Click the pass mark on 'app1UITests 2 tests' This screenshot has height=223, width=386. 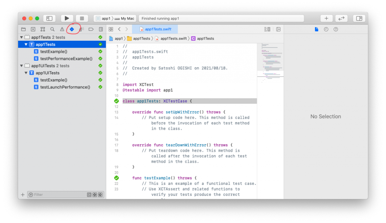pos(100,66)
